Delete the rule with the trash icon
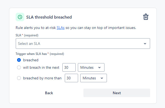 [146, 17]
